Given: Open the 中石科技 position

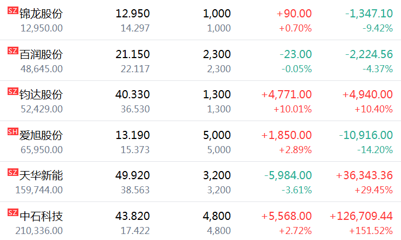Looking at the screenshot, I should [x=41, y=217].
